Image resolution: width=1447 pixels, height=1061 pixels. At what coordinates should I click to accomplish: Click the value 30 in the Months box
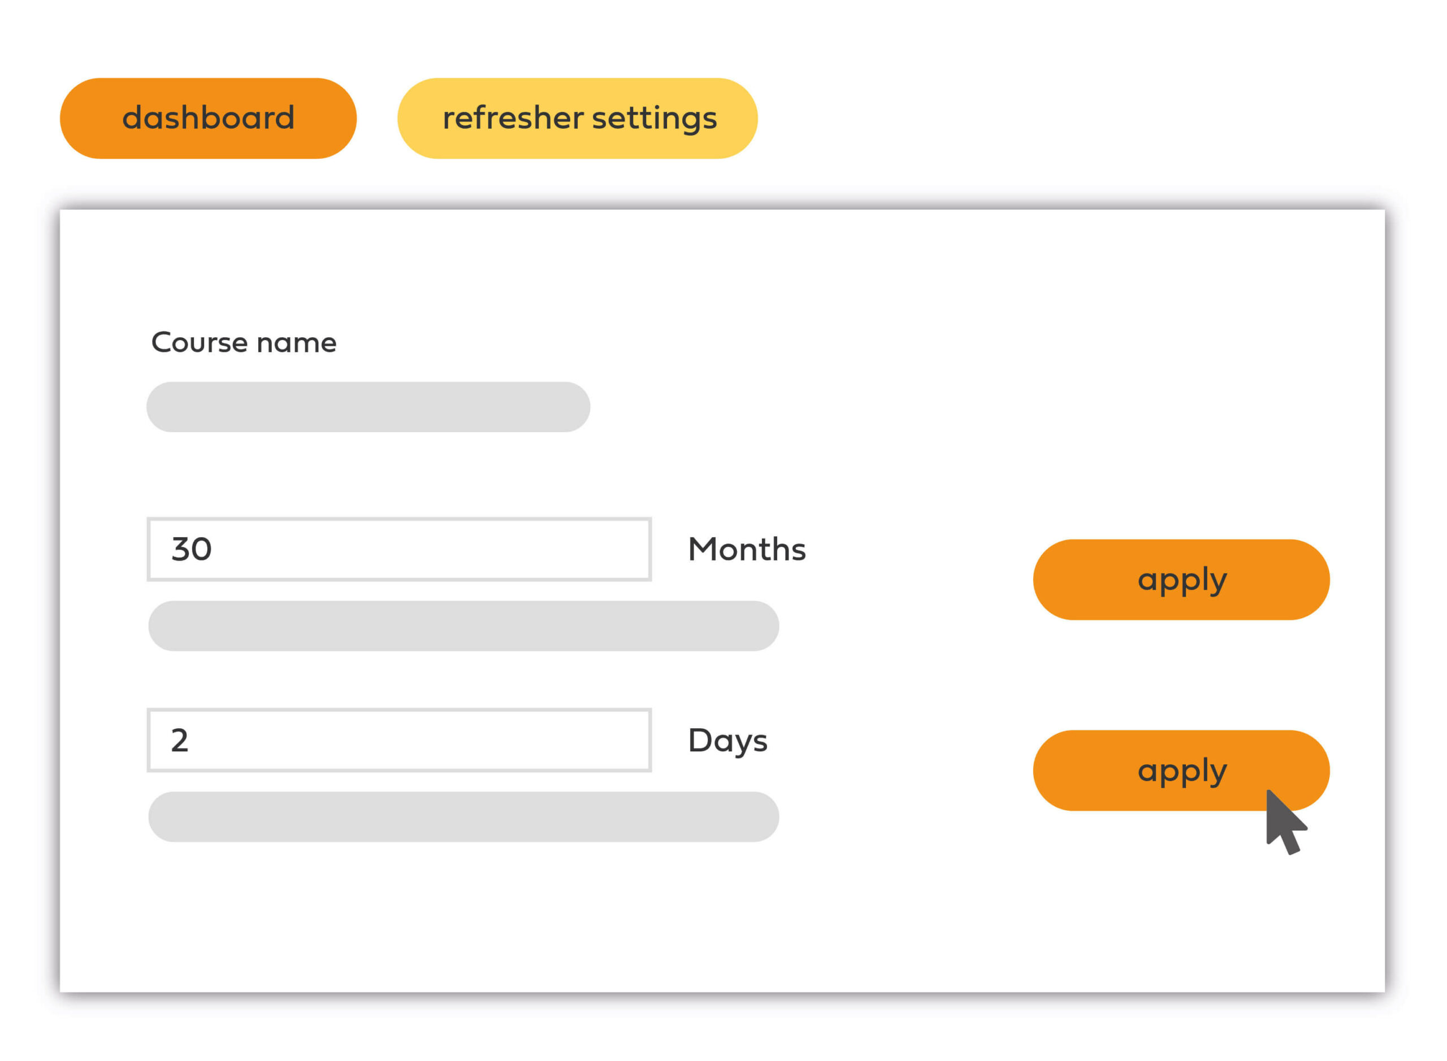click(x=192, y=550)
